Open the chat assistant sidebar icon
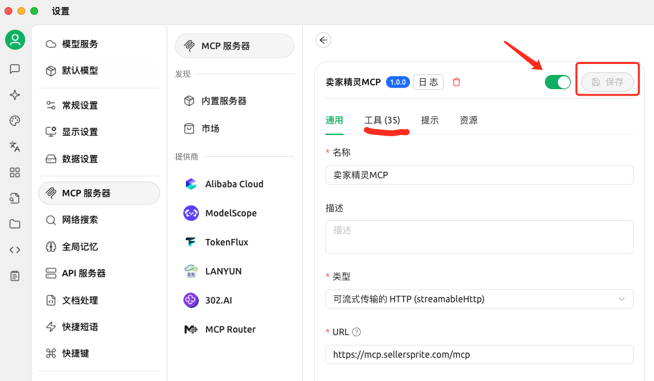The height and width of the screenshot is (381, 654). (15, 69)
